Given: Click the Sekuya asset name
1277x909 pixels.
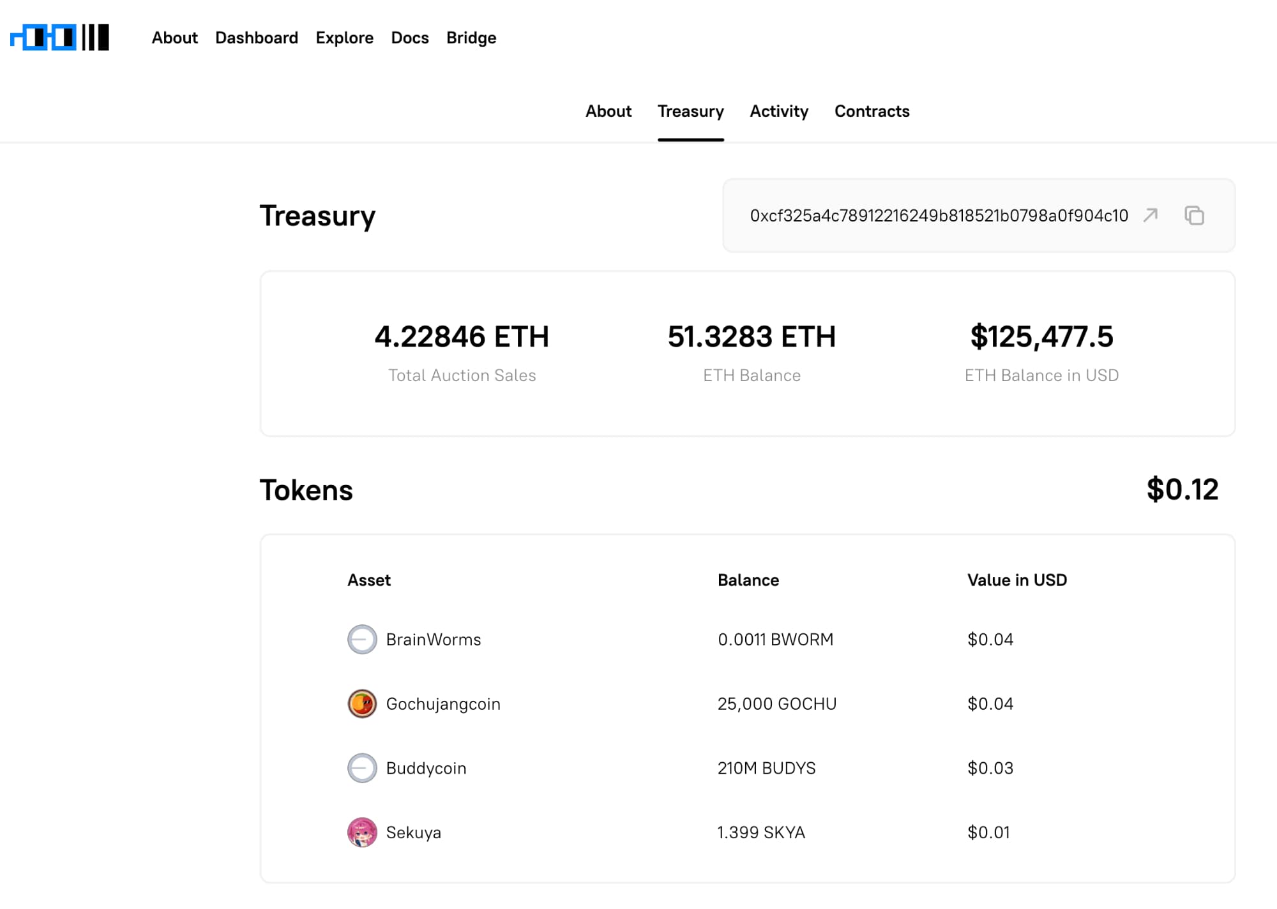Looking at the screenshot, I should 413,832.
